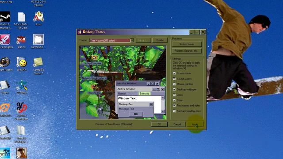
Task: Minimize the Desktop Themes dialog
Action: [192, 32]
